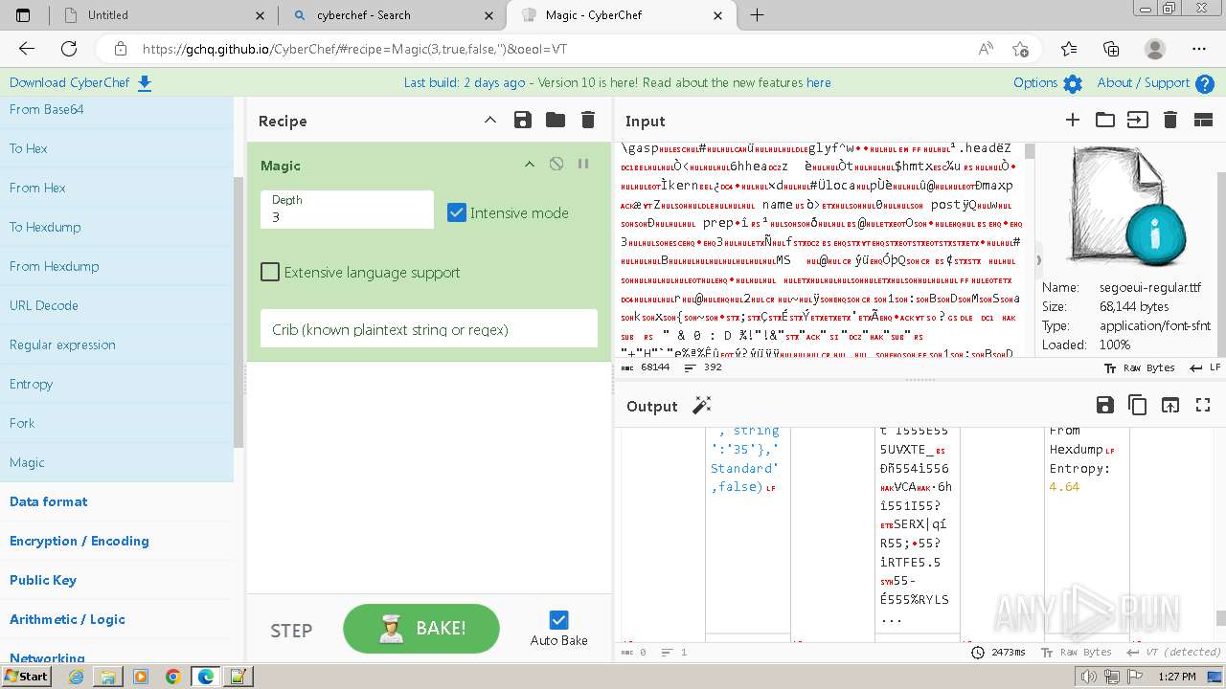1226x689 pixels.
Task: Open input Raw Bytes encoding dropdown
Action: pyautogui.click(x=1139, y=367)
